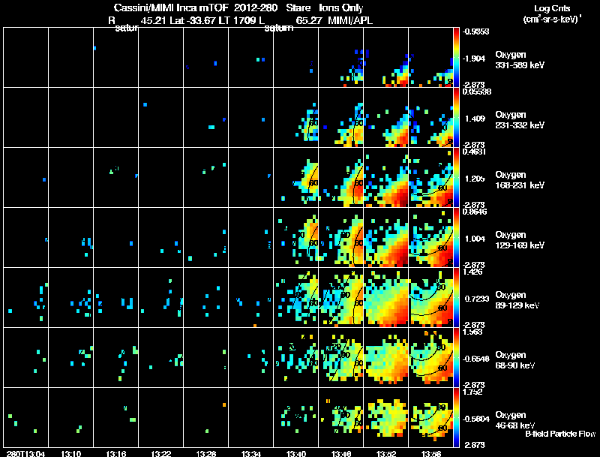600x457 pixels.
Task: Open the 13:58 Oxygen 129-169 keV image
Action: 430,237
